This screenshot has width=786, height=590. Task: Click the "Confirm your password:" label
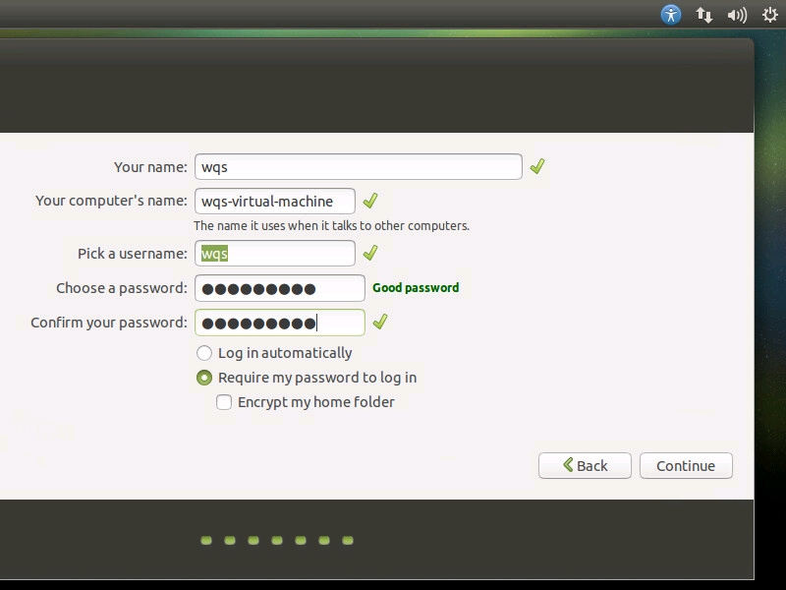pos(109,323)
